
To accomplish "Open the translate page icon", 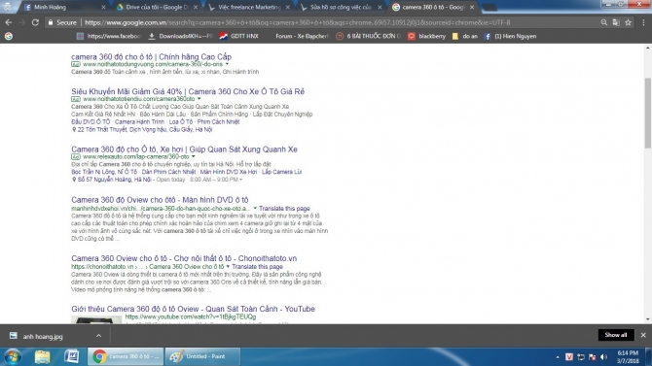I will pyautogui.click(x=616, y=23).
